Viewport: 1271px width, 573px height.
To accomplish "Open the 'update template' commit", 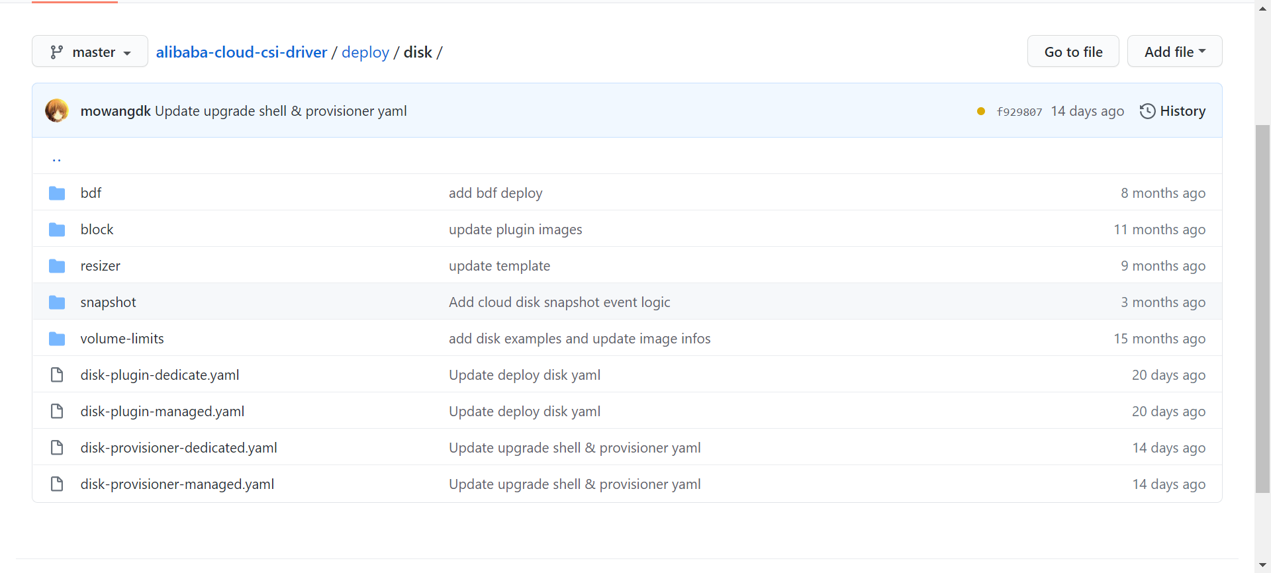I will pyautogui.click(x=499, y=265).
